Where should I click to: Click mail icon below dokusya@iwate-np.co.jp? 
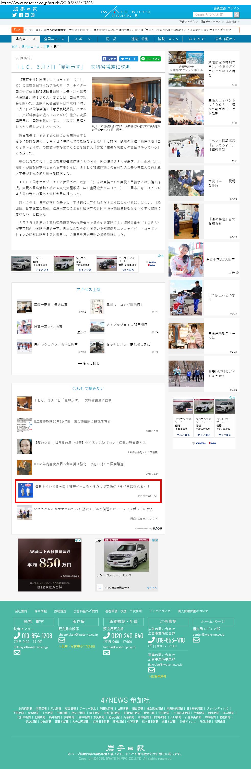[17, 652]
